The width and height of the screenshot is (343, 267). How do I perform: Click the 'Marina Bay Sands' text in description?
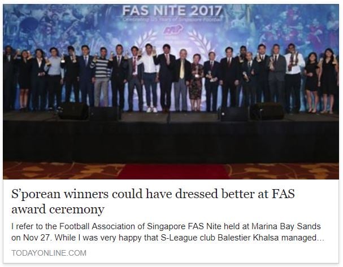pyautogui.click(x=286, y=226)
